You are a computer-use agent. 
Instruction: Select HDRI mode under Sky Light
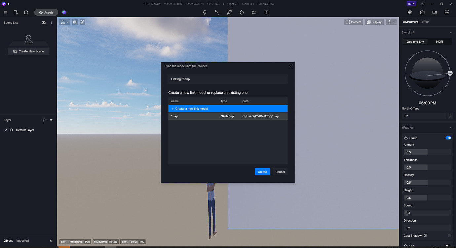tap(439, 42)
